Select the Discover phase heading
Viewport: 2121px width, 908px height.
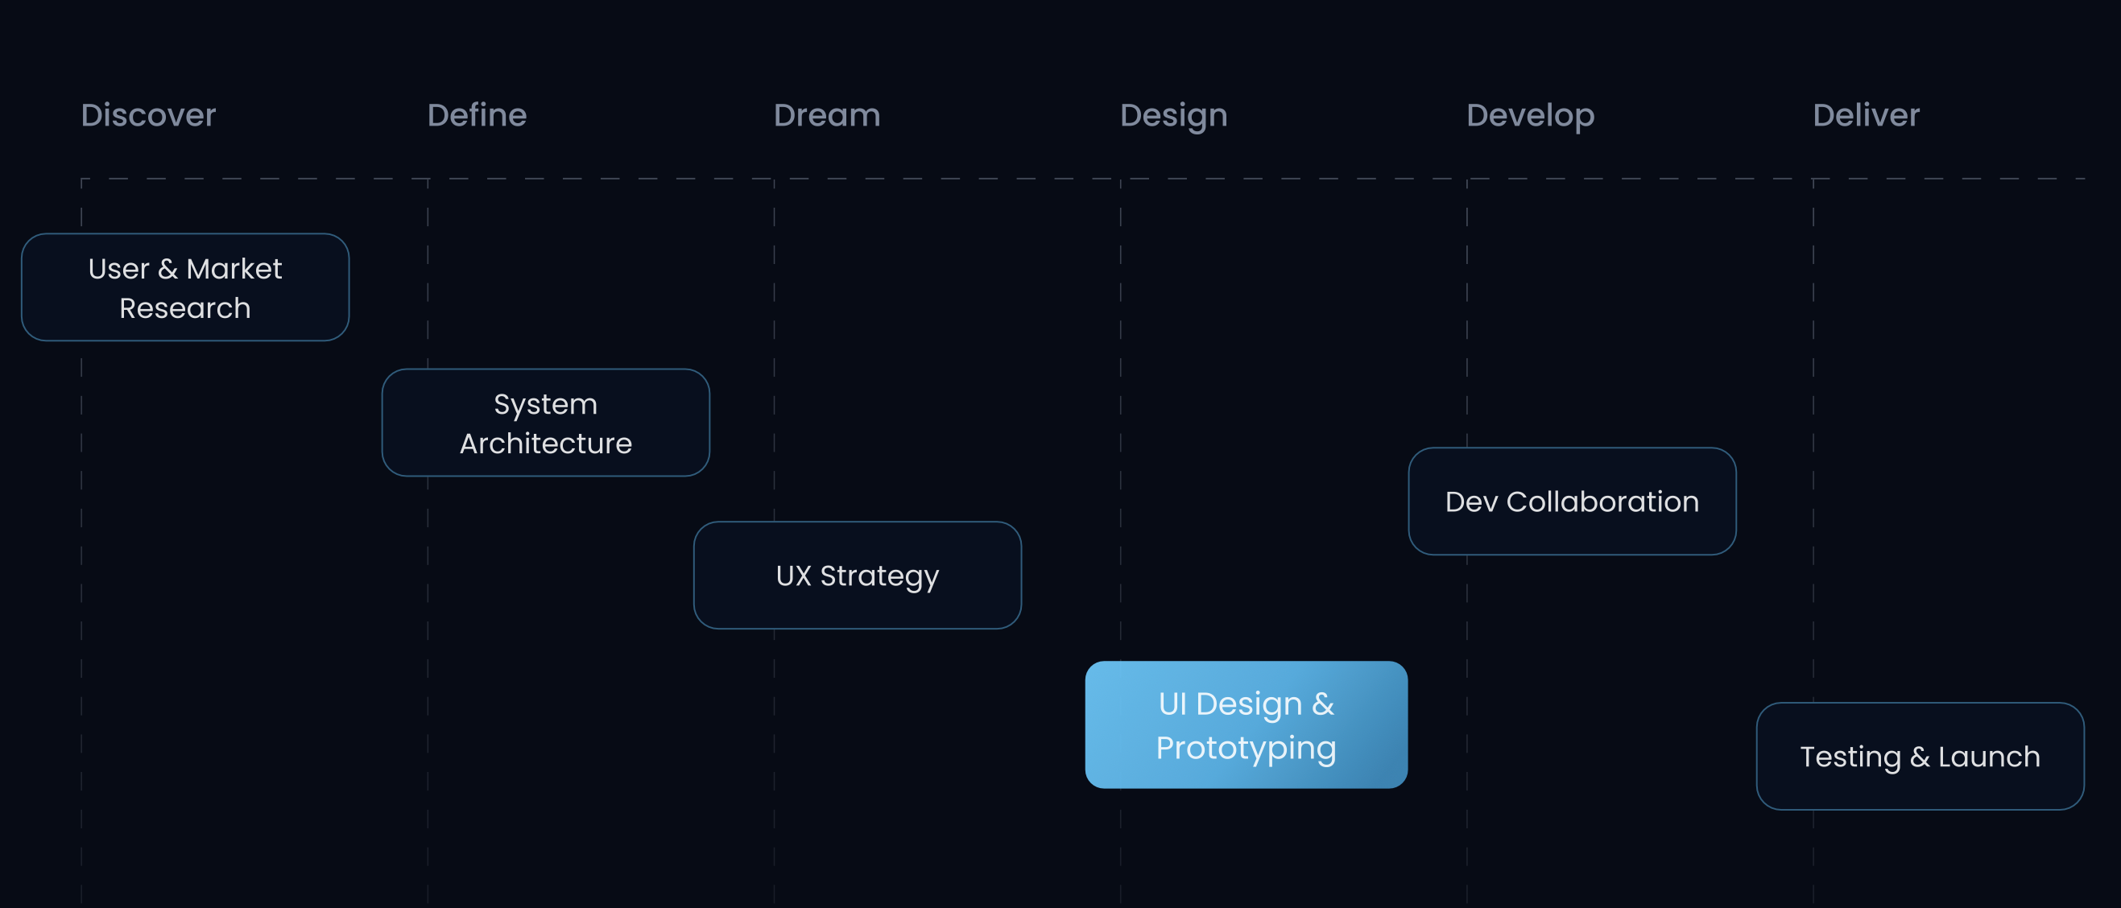148,115
